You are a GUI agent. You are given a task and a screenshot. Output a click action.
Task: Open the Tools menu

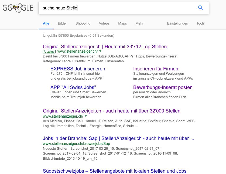200,23
